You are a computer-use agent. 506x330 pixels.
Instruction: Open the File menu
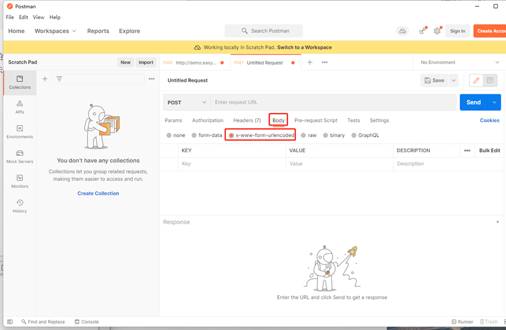point(10,17)
